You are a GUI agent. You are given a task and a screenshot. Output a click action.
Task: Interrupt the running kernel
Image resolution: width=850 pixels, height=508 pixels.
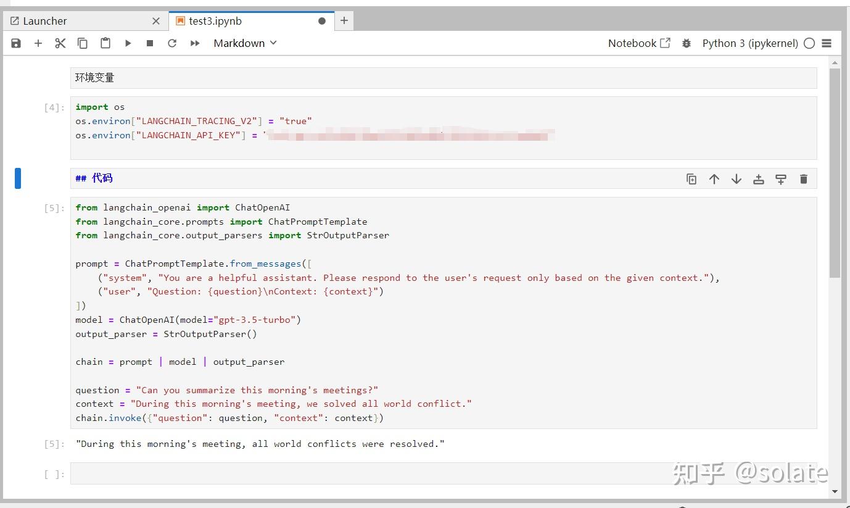(149, 43)
